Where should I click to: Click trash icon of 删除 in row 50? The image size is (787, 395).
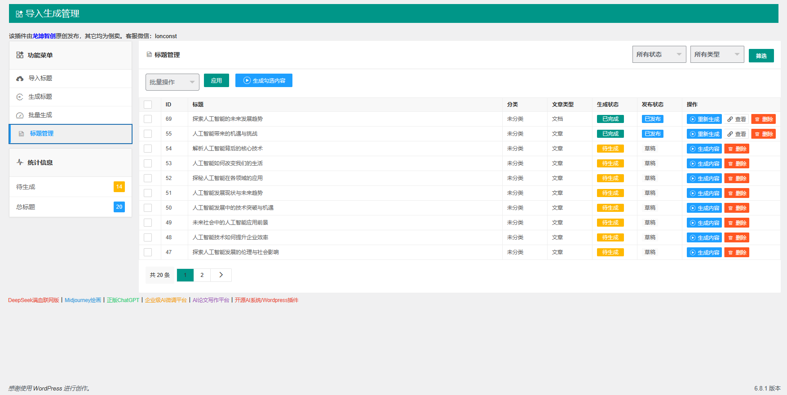tap(730, 208)
